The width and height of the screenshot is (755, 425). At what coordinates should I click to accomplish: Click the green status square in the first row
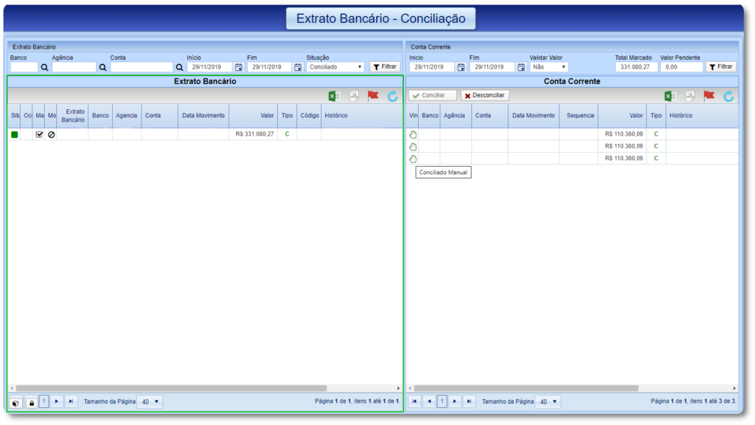coord(15,134)
